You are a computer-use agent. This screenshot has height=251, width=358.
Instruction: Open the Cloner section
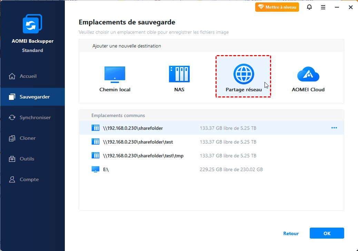tap(32, 138)
